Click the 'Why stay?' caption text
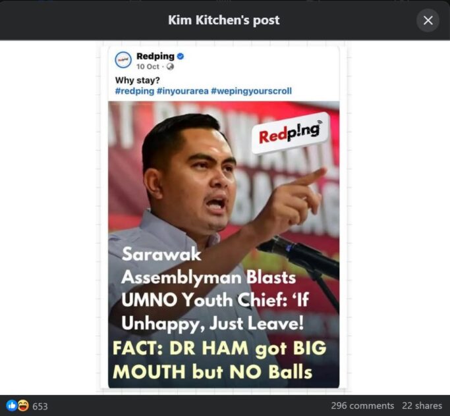This screenshot has height=416, width=450. (137, 80)
